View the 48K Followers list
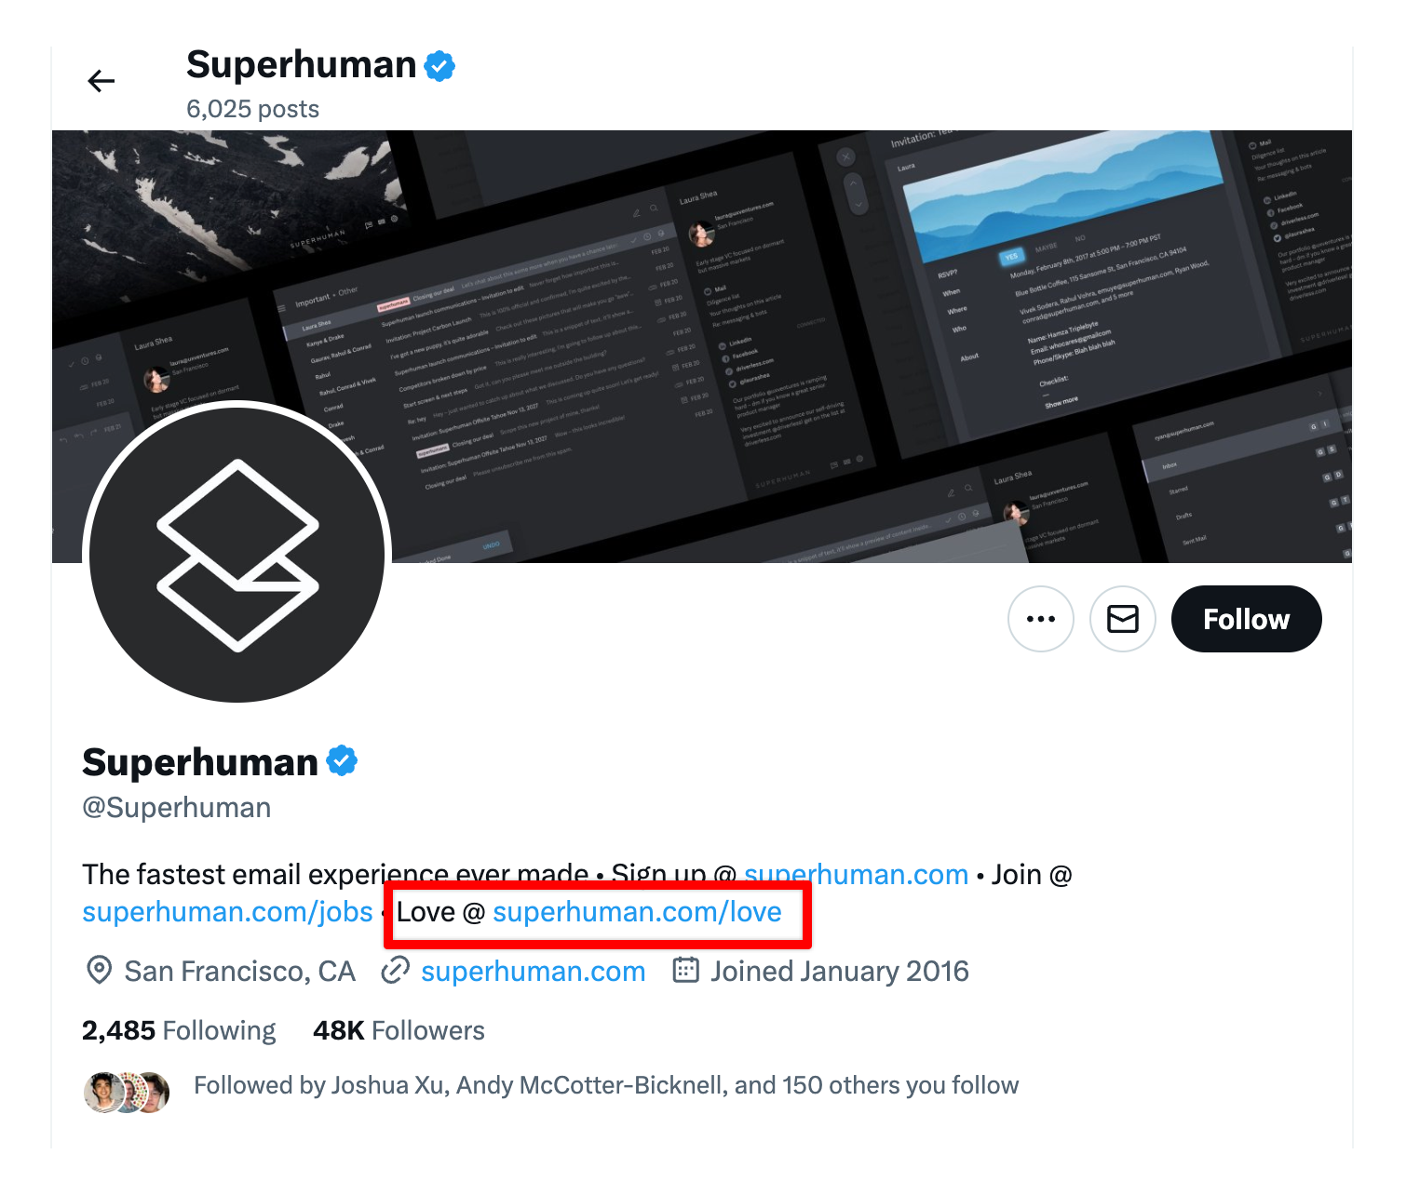Image resolution: width=1406 pixels, height=1195 pixels. [x=399, y=1031]
